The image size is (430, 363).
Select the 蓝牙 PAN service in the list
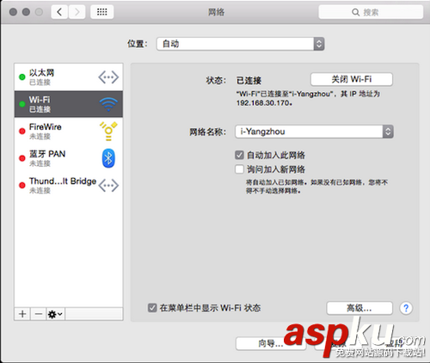tap(69, 158)
